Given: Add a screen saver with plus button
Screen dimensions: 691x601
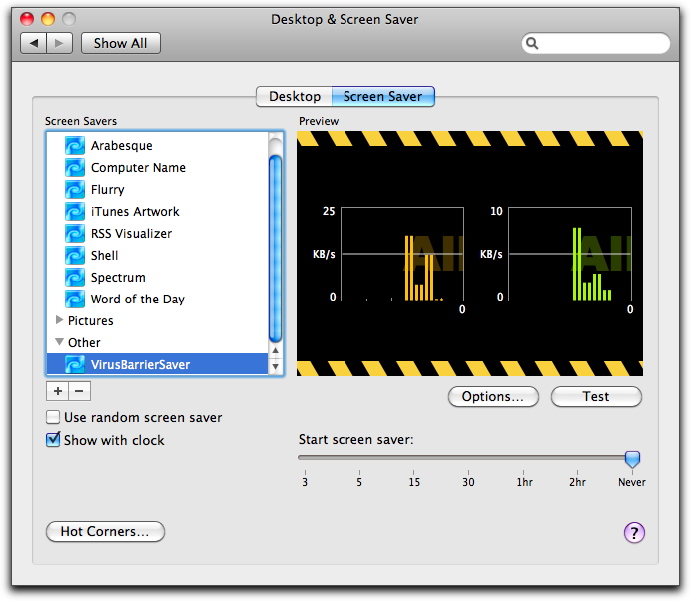Looking at the screenshot, I should (57, 391).
